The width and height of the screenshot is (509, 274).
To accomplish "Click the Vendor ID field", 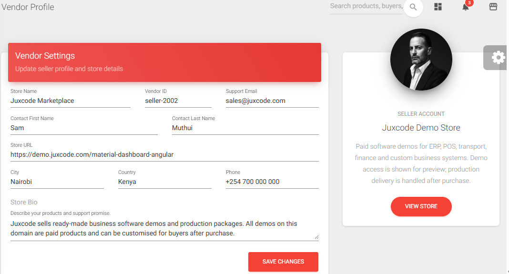I will click(178, 101).
